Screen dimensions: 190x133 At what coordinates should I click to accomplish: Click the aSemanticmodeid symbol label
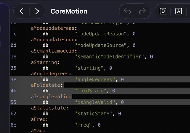pos(54,51)
